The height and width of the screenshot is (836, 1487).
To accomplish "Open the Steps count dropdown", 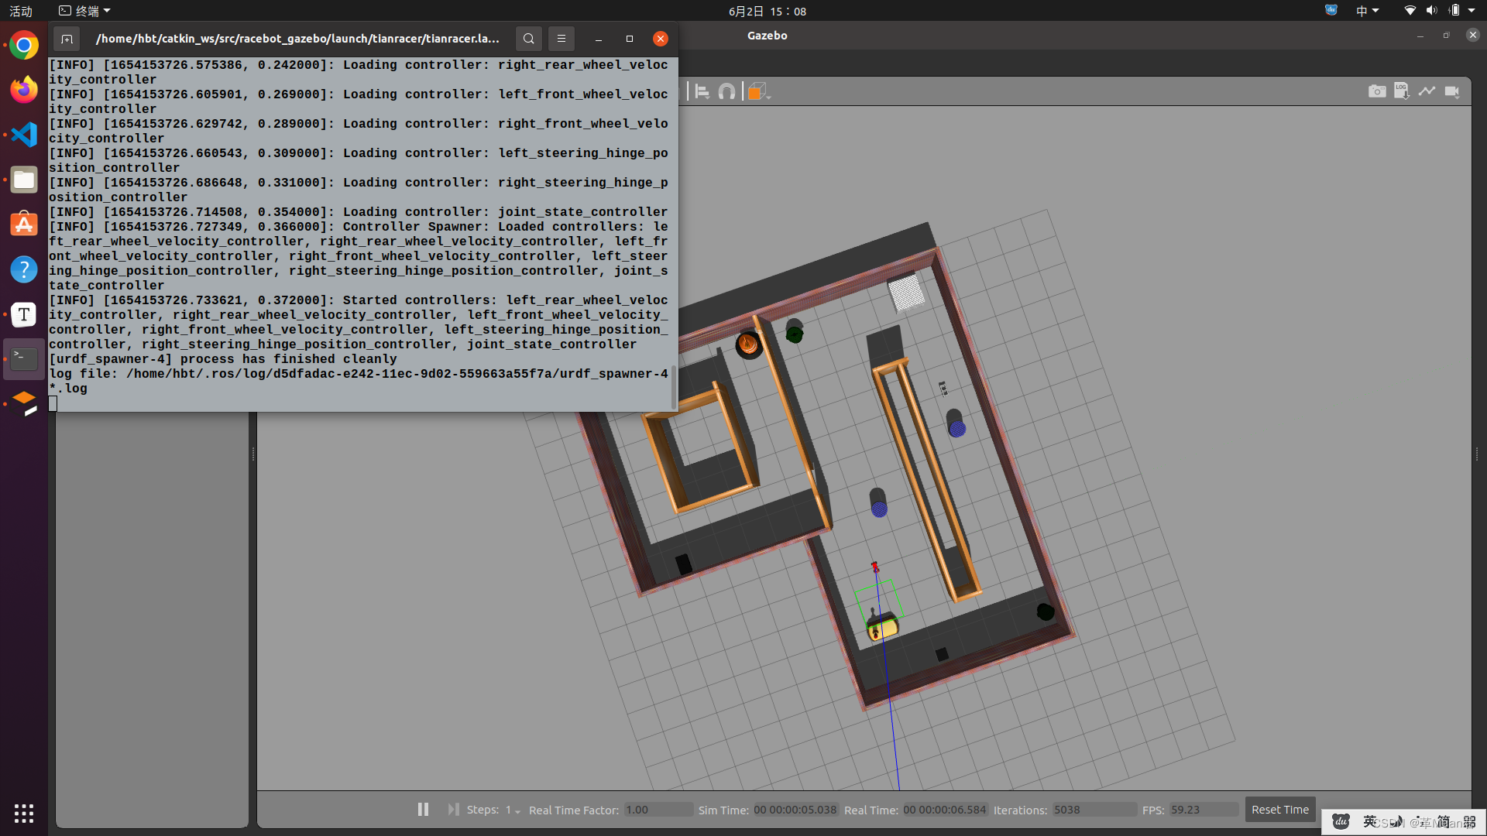I will coord(513,810).
